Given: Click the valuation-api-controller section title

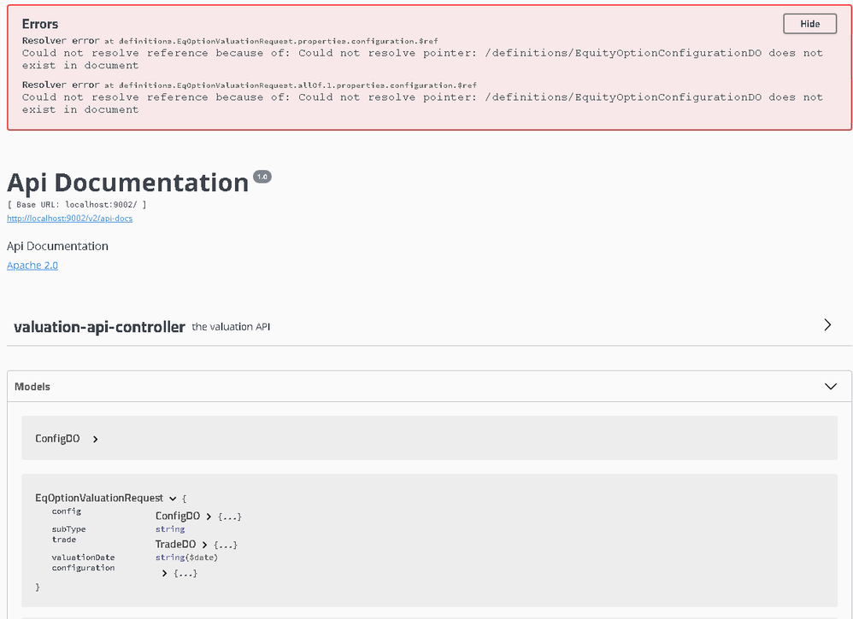Looking at the screenshot, I should 99,327.
